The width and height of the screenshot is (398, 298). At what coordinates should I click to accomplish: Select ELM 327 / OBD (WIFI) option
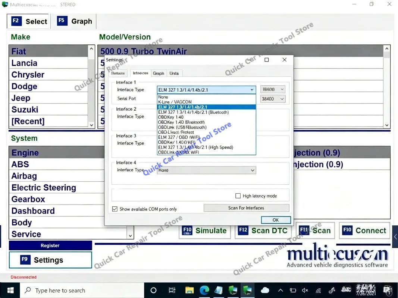(206, 137)
